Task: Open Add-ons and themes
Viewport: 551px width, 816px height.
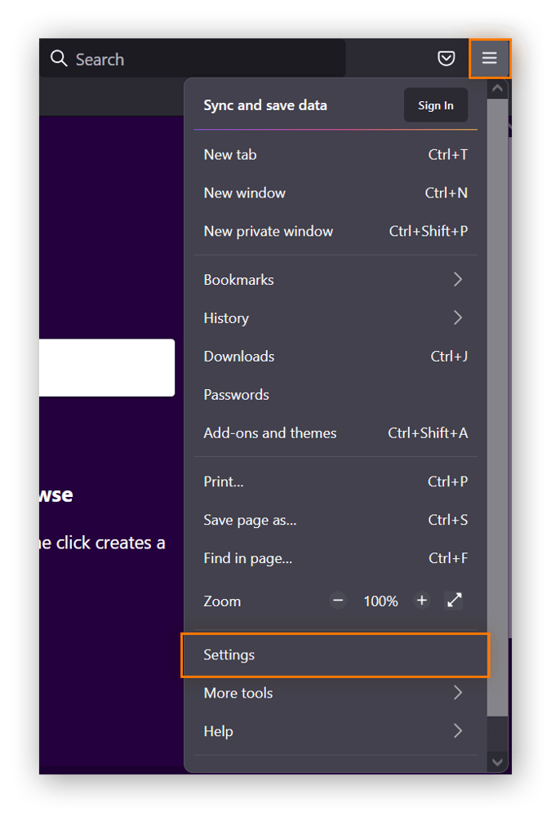Action: pos(269,433)
